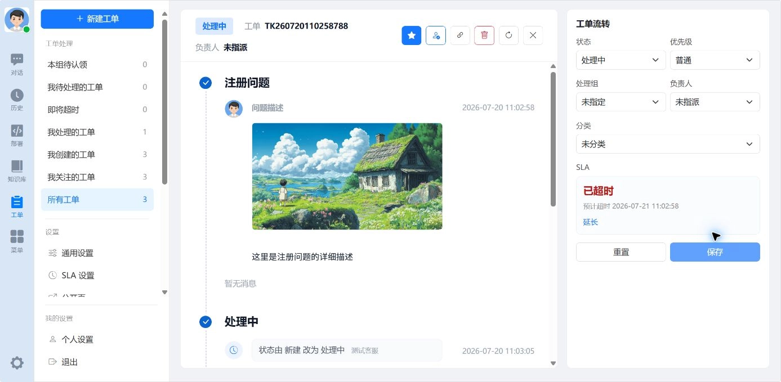Open the 对话 chat section

[17, 64]
